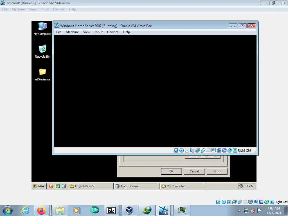The height and width of the screenshot is (216, 288).
Task: Click keyboard capture arrow icon in Home Server status bar
Action: pos(235,150)
